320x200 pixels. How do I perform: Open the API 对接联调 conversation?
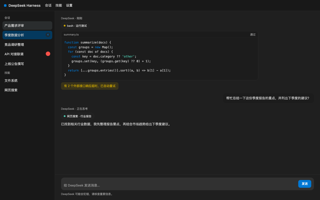[x=27, y=54]
